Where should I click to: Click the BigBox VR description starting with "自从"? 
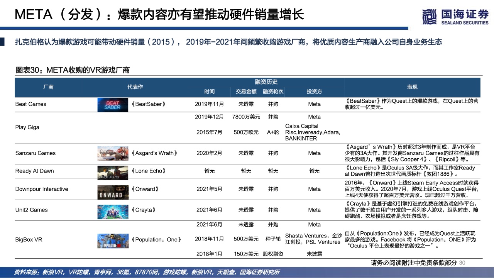pyautogui.click(x=411, y=240)
